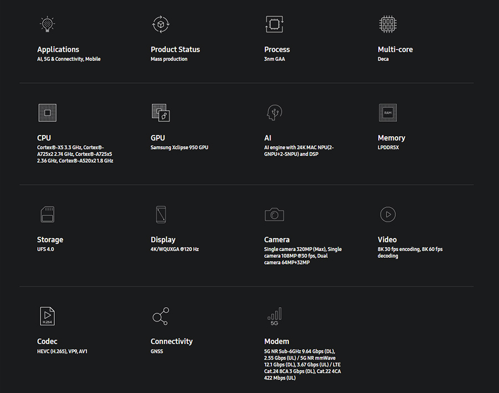
Task: Click the Video play circle icon
Action: tap(388, 214)
